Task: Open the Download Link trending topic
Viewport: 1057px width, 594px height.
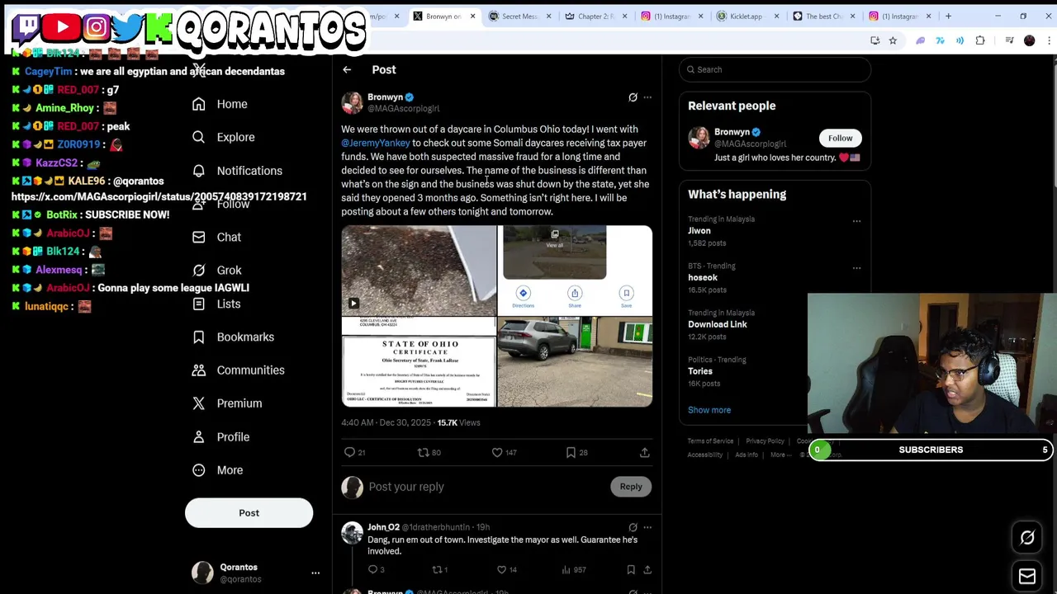Action: tap(718, 324)
